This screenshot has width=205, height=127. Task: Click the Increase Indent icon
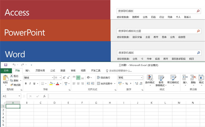click(x=93, y=84)
